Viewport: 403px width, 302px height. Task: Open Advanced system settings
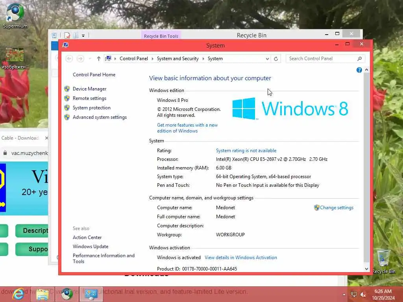click(x=100, y=117)
